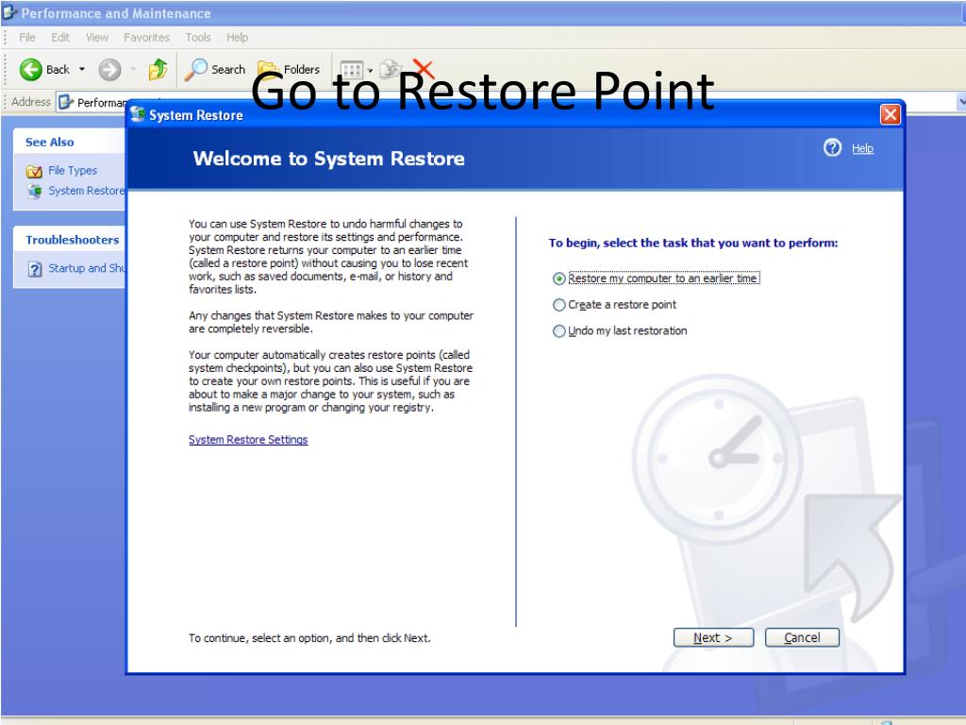Screen dimensions: 966x725
Task: Click the Help question mark icon
Action: pyautogui.click(x=832, y=148)
